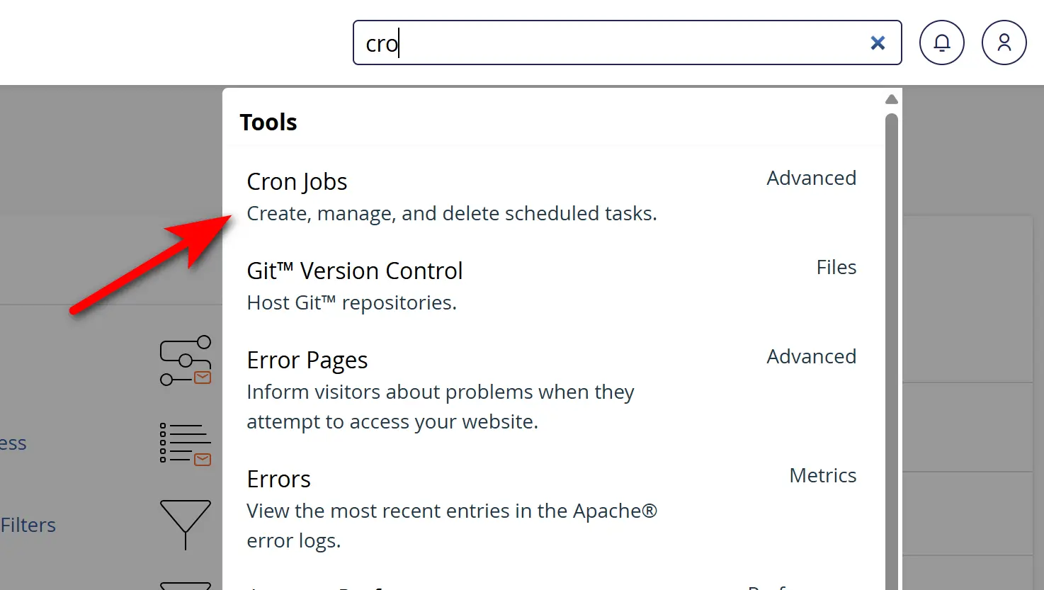1044x590 pixels.
Task: Click the email routing sidebar icon
Action: pos(186,360)
